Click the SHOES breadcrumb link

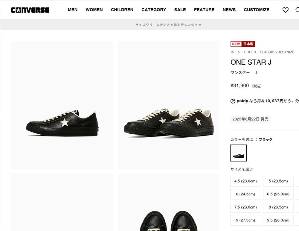[250, 52]
